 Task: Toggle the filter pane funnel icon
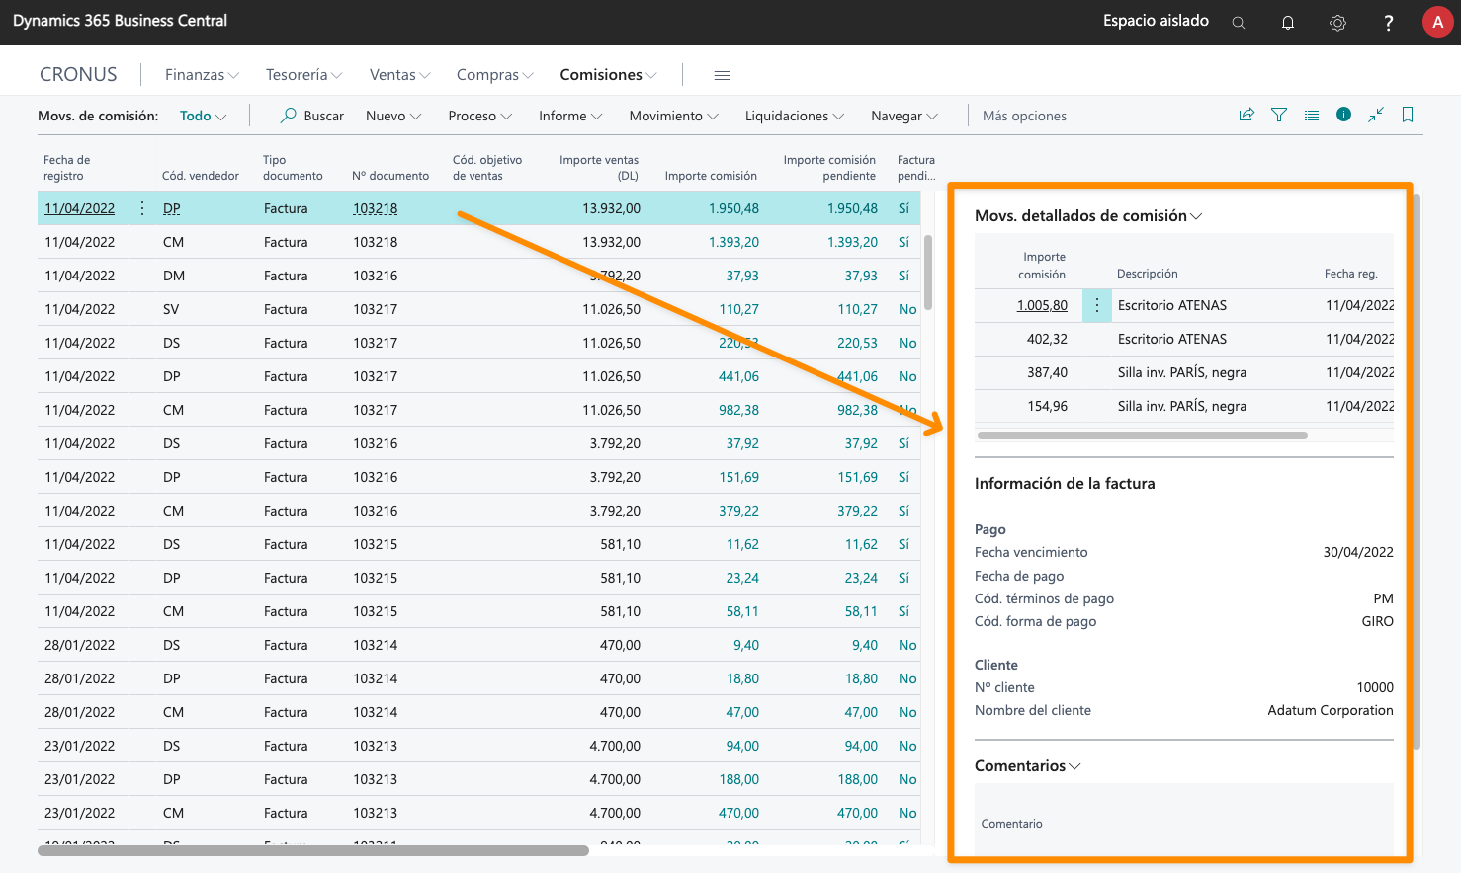click(1279, 115)
